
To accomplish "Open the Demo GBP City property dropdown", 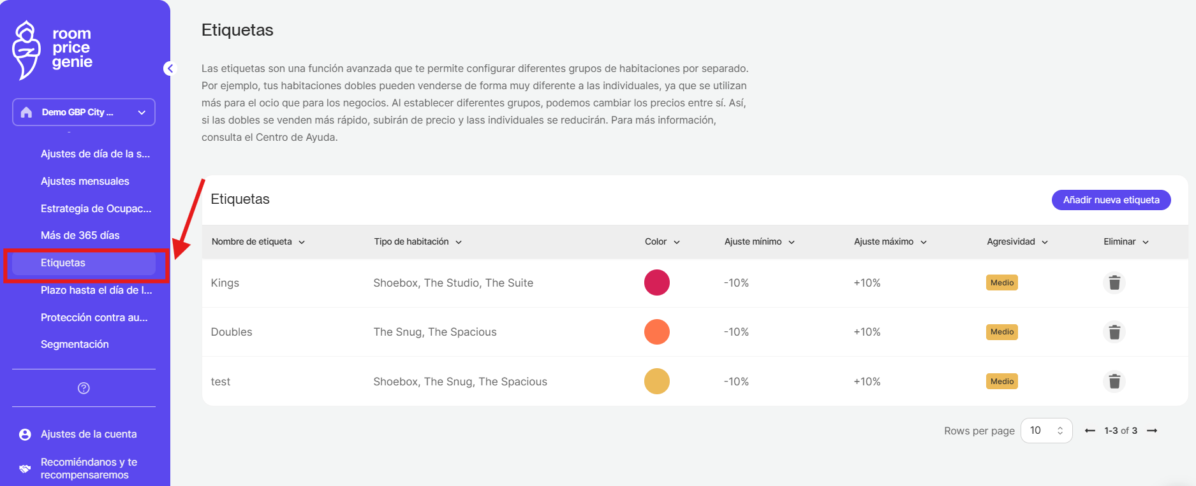I will pos(84,112).
